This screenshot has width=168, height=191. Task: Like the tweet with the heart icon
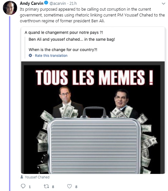[69, 186]
